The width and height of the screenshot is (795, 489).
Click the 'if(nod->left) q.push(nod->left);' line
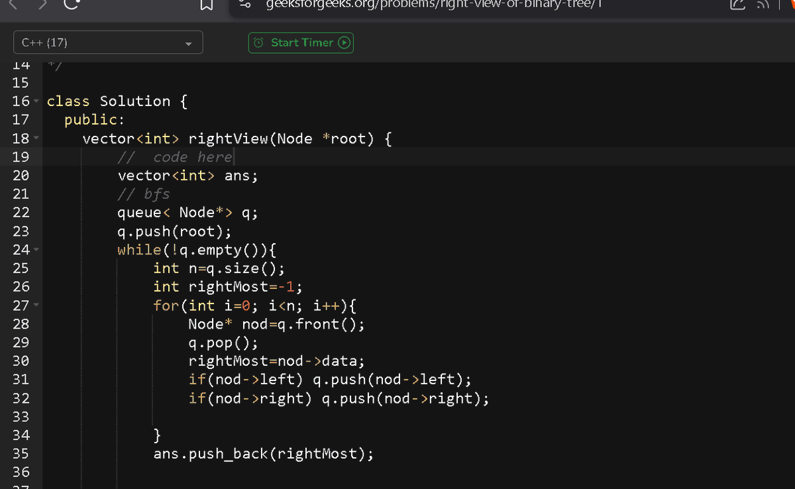(331, 380)
